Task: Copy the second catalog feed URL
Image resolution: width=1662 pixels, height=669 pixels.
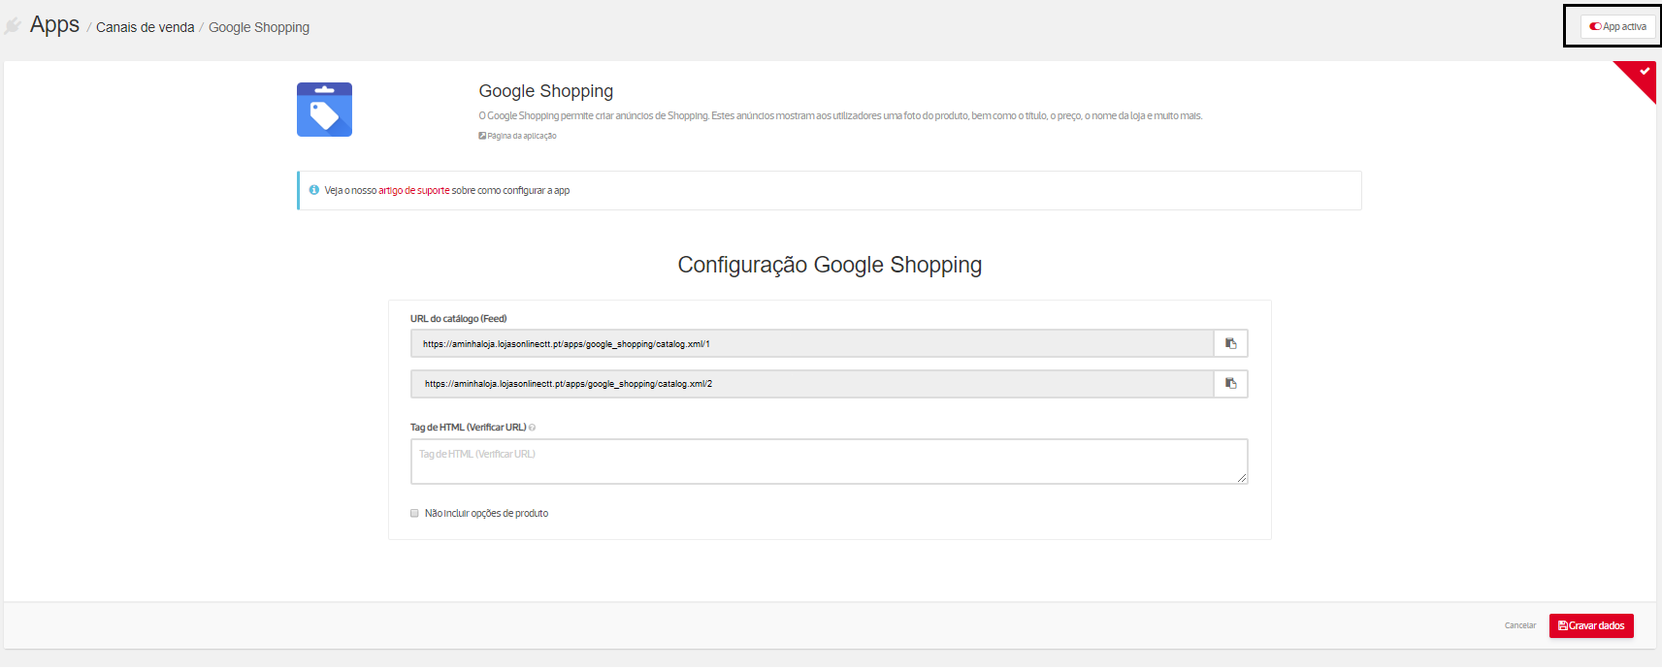Action: click(x=1230, y=384)
